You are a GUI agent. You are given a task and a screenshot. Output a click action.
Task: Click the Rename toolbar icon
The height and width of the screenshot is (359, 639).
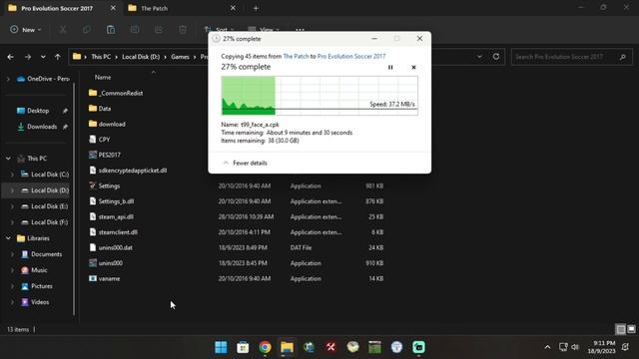tap(135, 29)
